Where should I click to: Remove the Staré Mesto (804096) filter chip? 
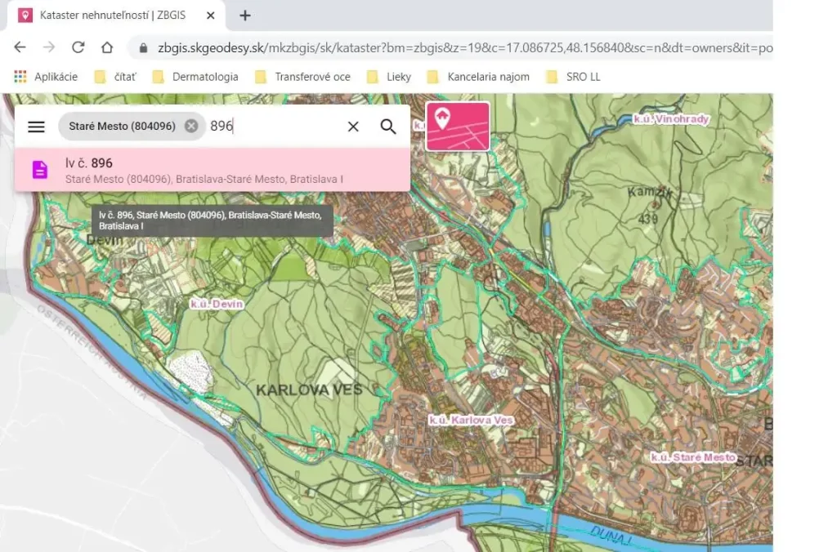(191, 126)
